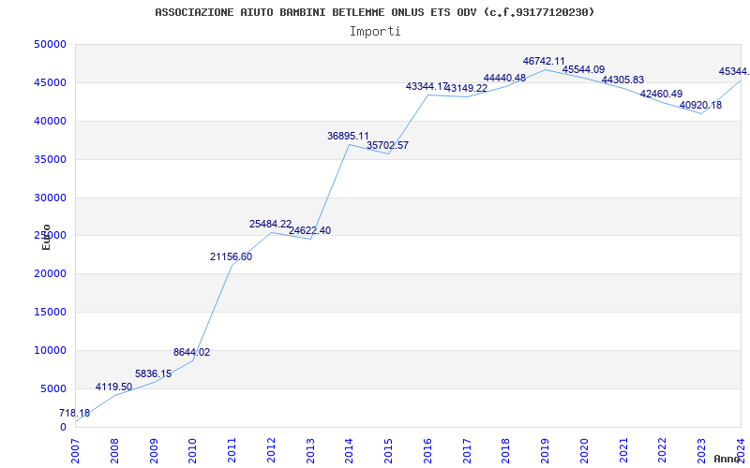Click the y-axis value 40000
The width and height of the screenshot is (750, 468).
(x=50, y=122)
